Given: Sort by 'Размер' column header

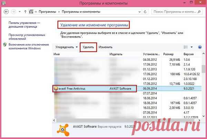Looking at the screenshot, I should [168, 54].
